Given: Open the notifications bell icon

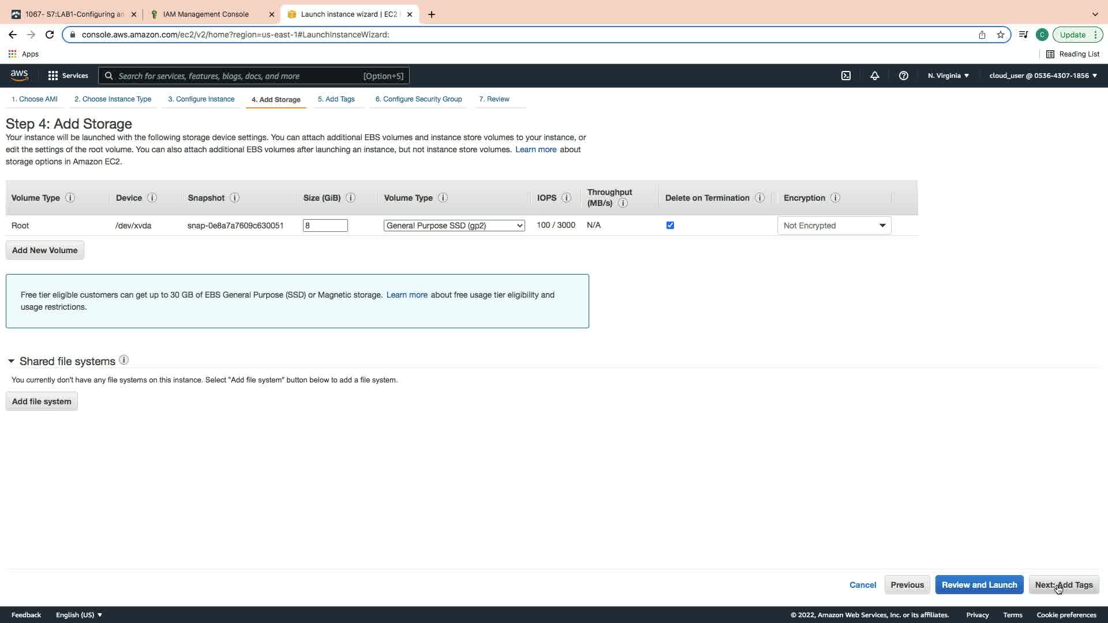Looking at the screenshot, I should click(875, 76).
